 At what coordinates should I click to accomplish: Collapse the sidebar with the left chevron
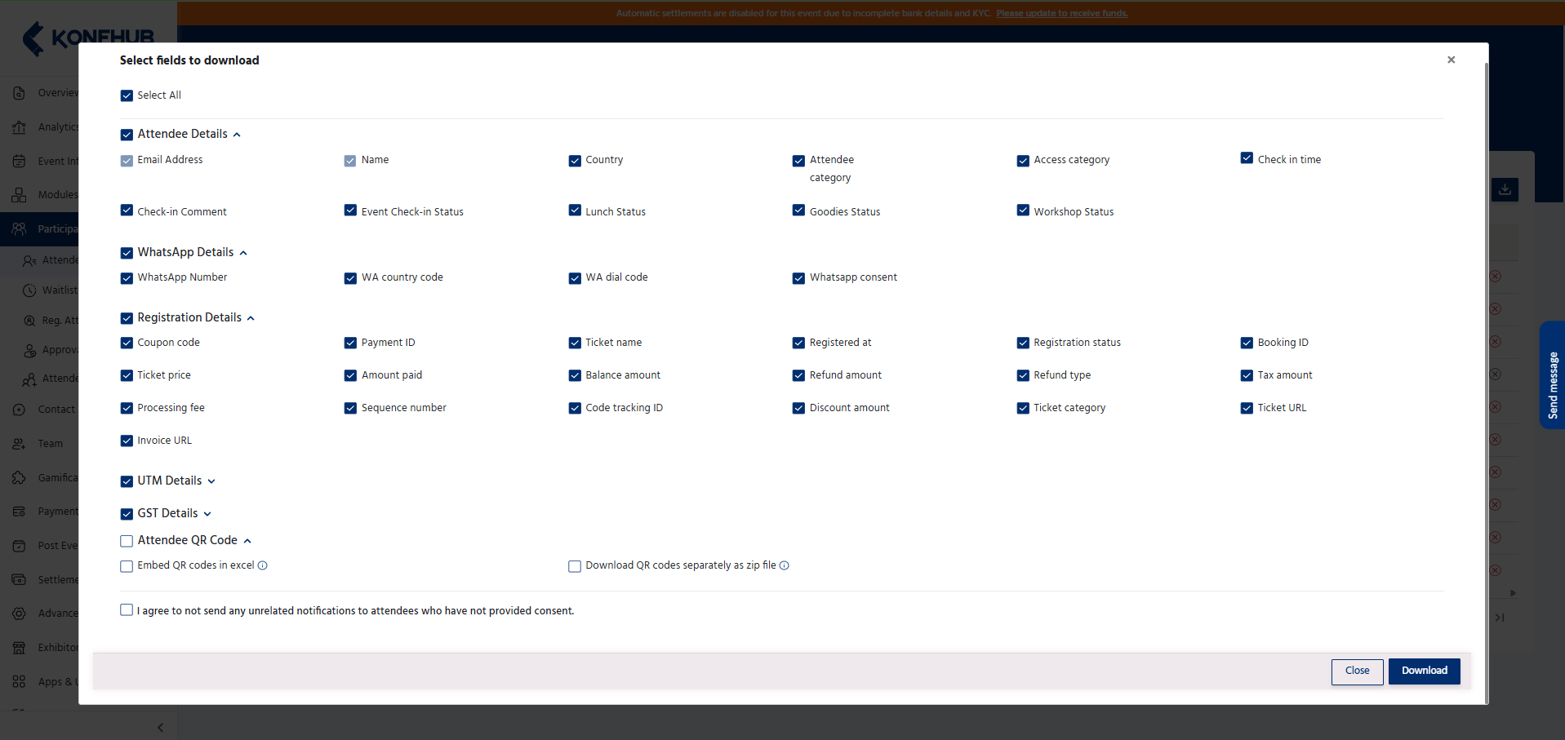(160, 727)
